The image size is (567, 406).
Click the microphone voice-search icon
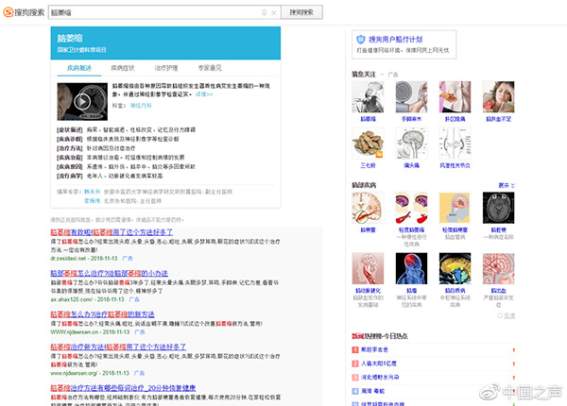pos(264,12)
